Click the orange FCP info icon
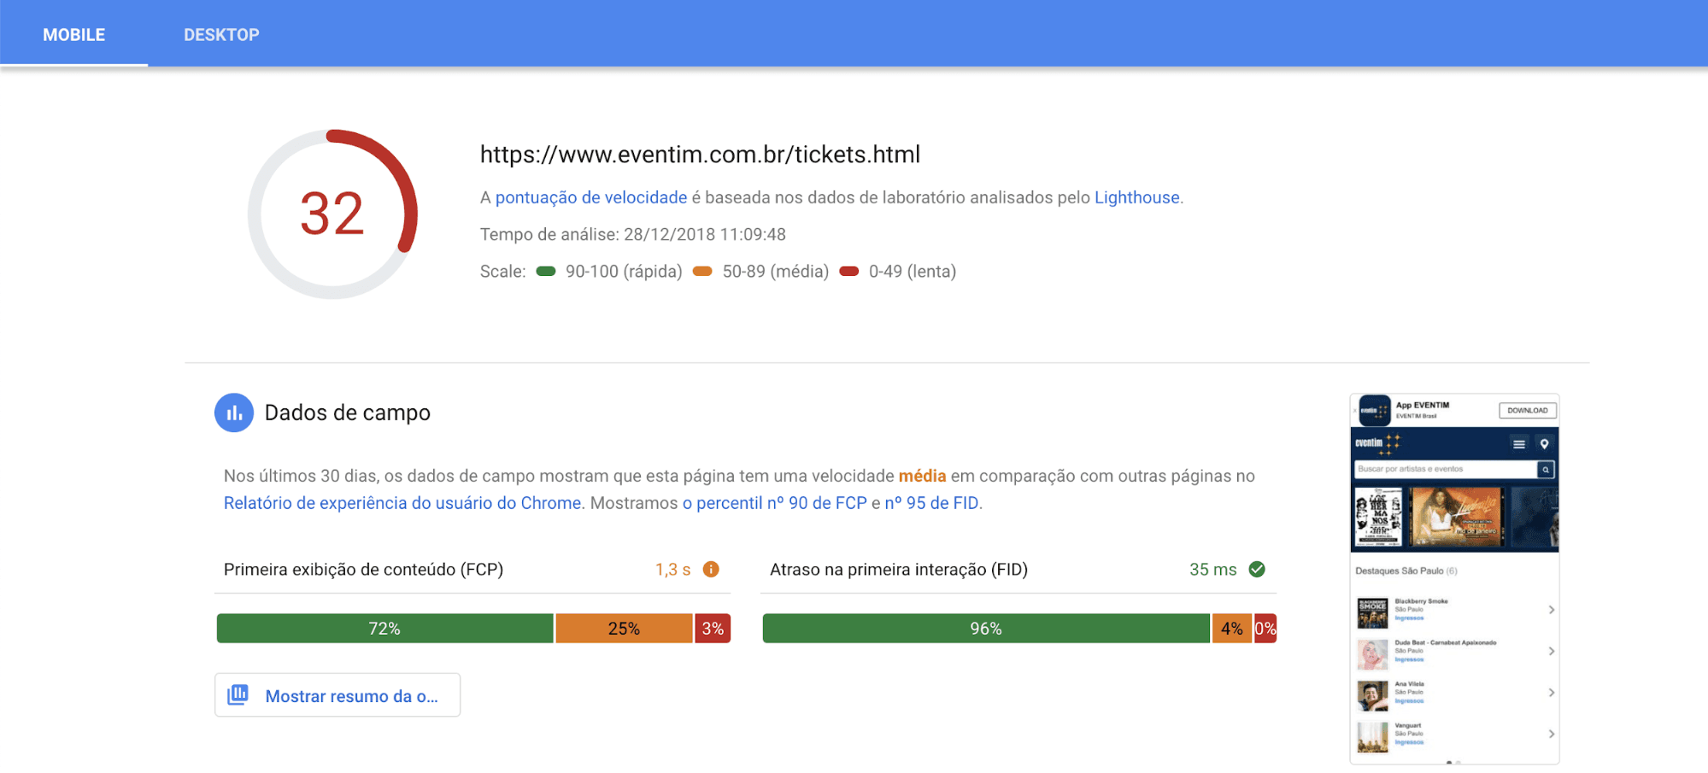This screenshot has height=773, width=1708. click(x=711, y=570)
